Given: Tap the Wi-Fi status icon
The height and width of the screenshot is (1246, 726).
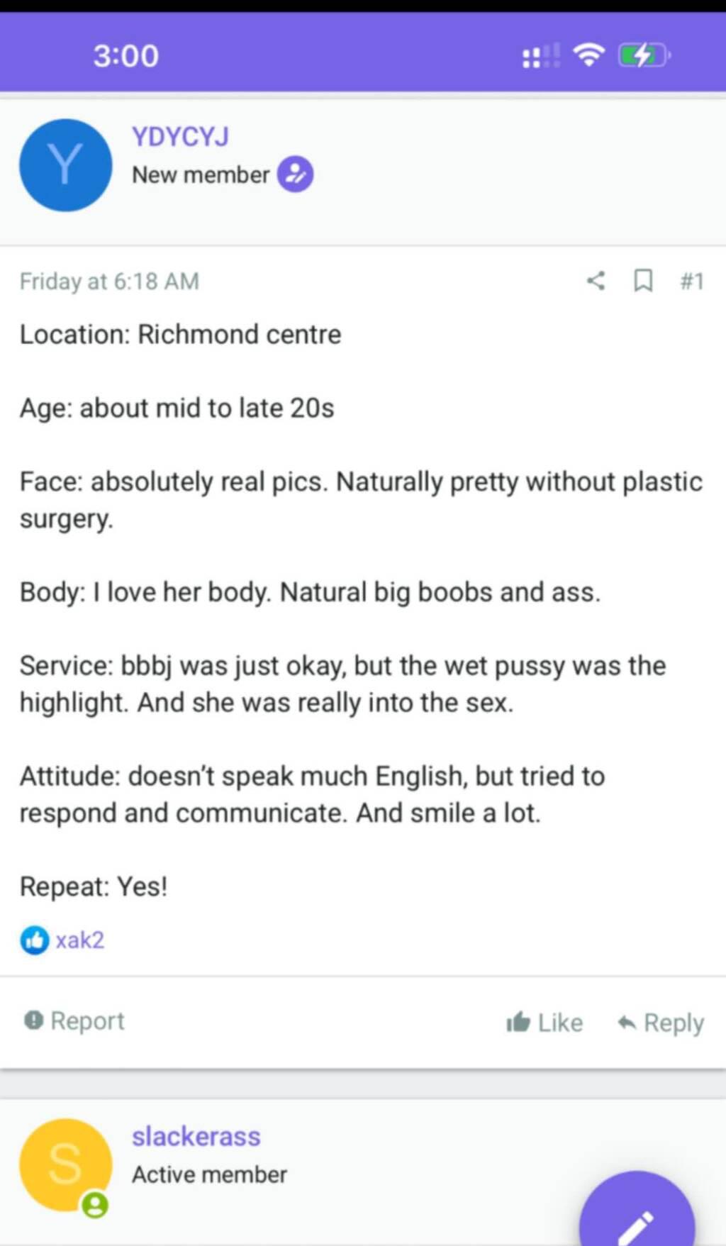Looking at the screenshot, I should (588, 55).
